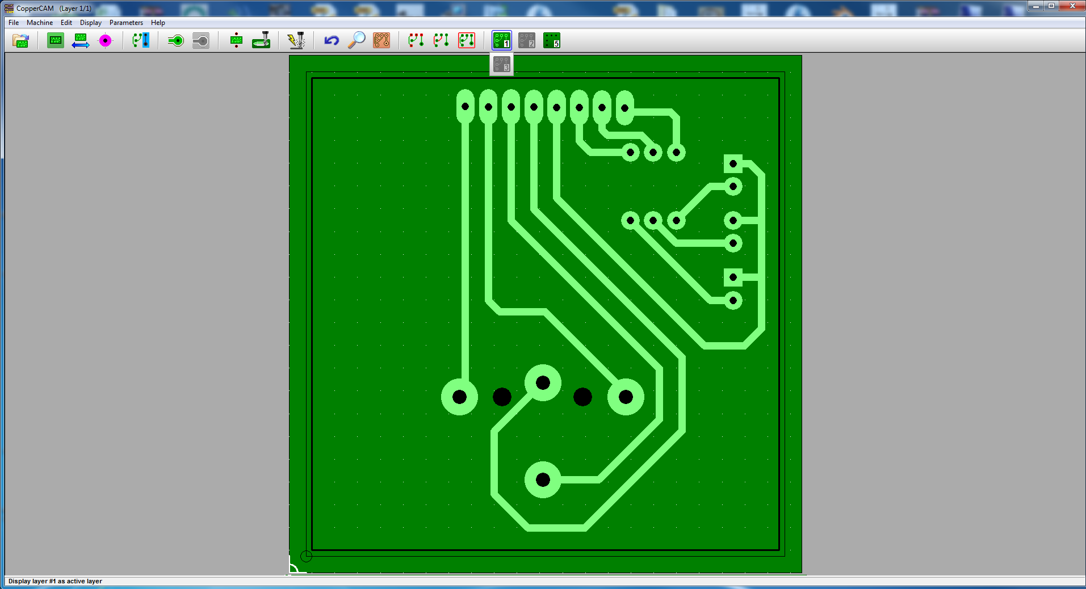Select the blue track editing tool
This screenshot has height=589, width=1086.
(140, 40)
